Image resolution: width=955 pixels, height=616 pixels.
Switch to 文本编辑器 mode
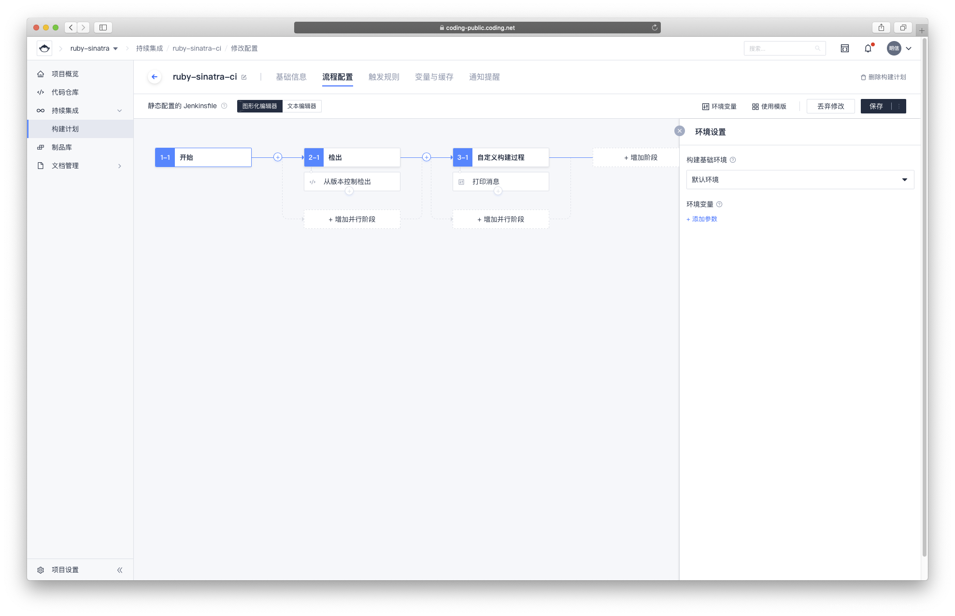tap(301, 106)
